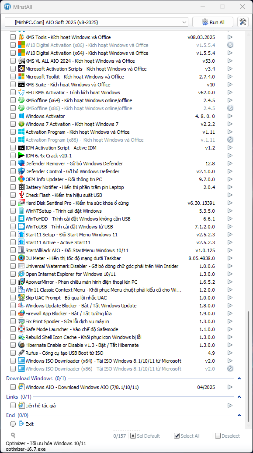Click the IDM 6.4x Crack icon
253x453 pixels.
[21, 156]
